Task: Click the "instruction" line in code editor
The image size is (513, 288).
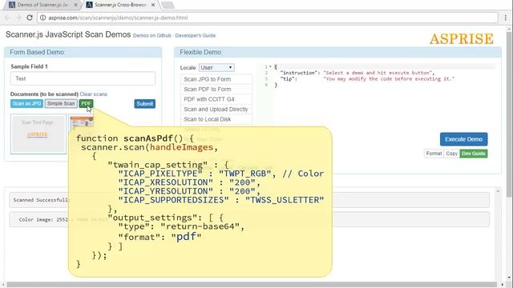Action: point(357,73)
